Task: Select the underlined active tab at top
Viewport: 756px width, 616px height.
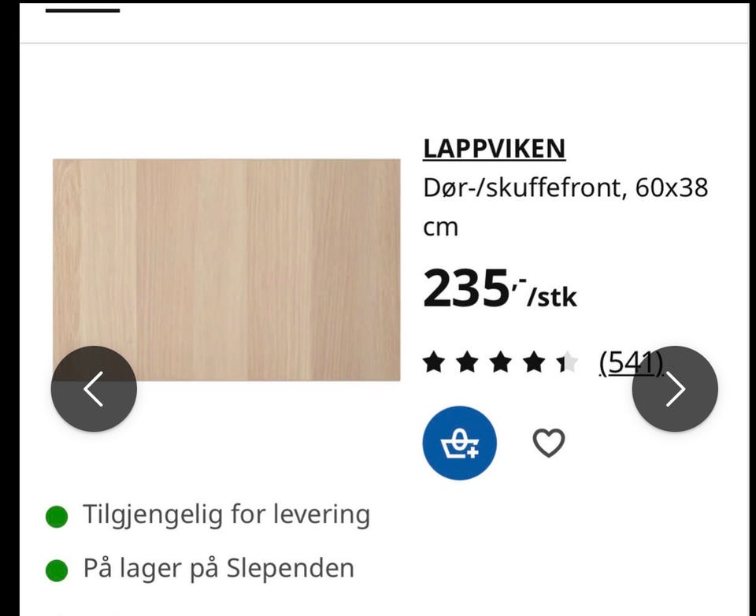Action: [x=83, y=10]
